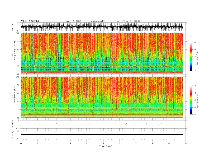Click the lower colorbar 'log(PSD)(V²/Hz)' label

(198, 101)
